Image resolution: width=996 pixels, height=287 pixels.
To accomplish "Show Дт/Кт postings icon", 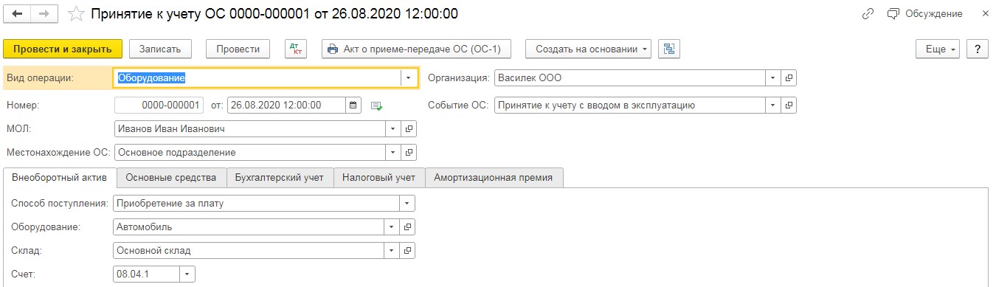I will tap(296, 49).
